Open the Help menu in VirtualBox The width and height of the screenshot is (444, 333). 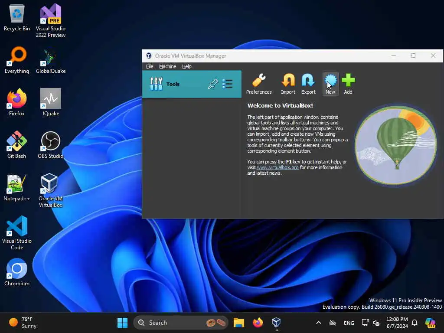point(186,66)
